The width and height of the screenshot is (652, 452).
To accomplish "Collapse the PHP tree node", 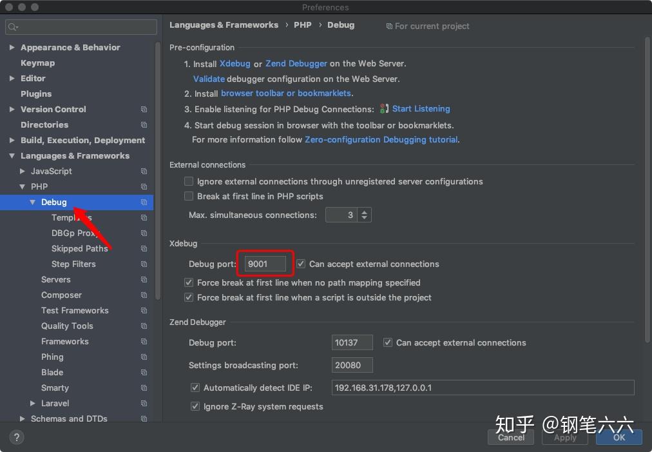I will tap(22, 186).
